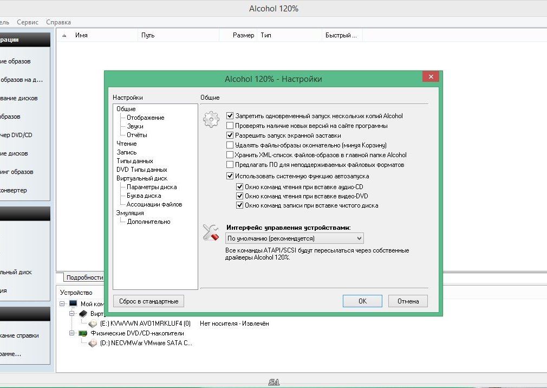This screenshot has width=547, height=388.
Task: Click the Сброс в стандартные button
Action: click(x=148, y=301)
